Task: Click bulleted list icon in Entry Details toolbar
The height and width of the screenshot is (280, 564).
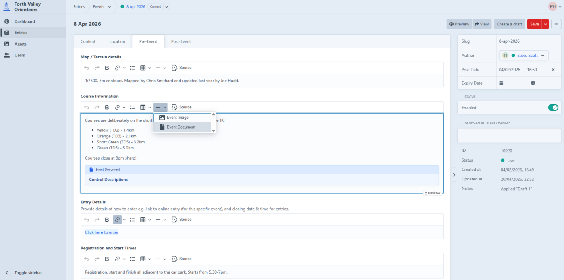Action: click(x=132, y=220)
